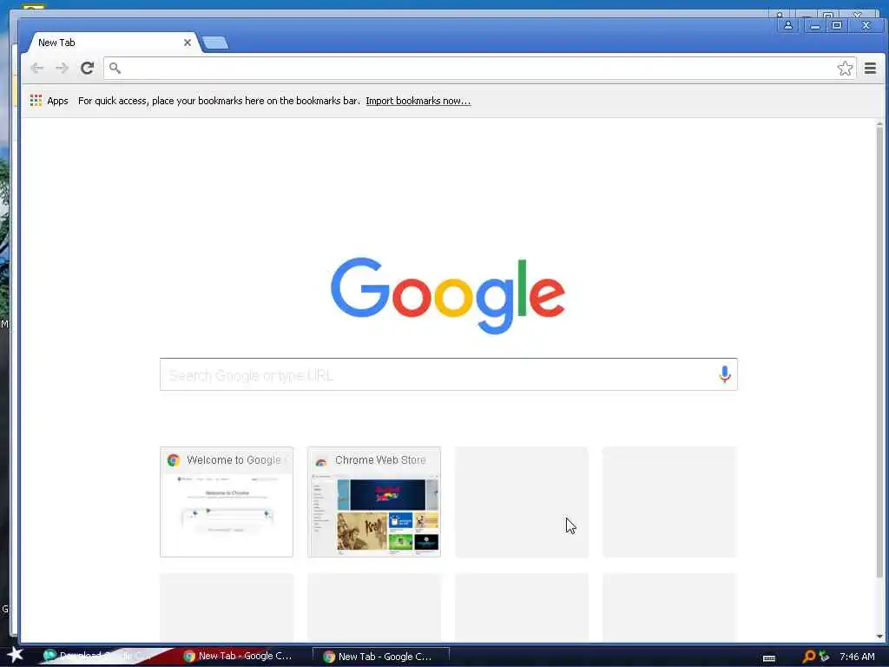Click Import bookmarks now link
Image resolution: width=889 pixels, height=667 pixels.
pyautogui.click(x=418, y=101)
